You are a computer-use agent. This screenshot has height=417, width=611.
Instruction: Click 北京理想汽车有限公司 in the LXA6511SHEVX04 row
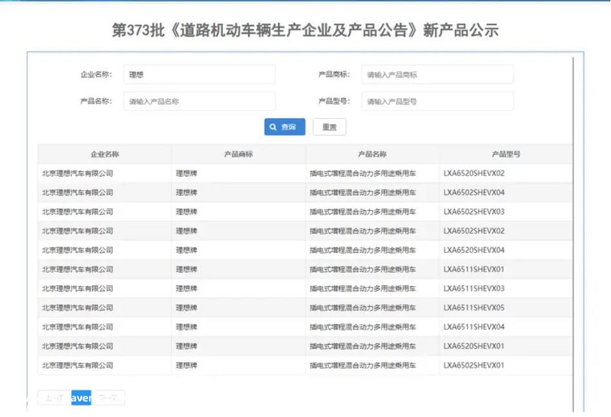click(78, 327)
